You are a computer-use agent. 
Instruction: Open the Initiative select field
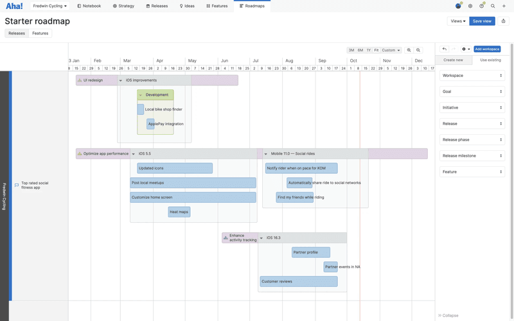[x=472, y=108]
